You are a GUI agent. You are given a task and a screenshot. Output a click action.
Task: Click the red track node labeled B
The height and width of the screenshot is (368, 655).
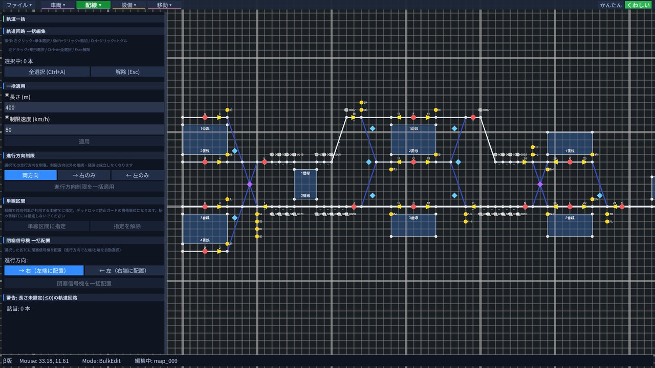point(205,162)
